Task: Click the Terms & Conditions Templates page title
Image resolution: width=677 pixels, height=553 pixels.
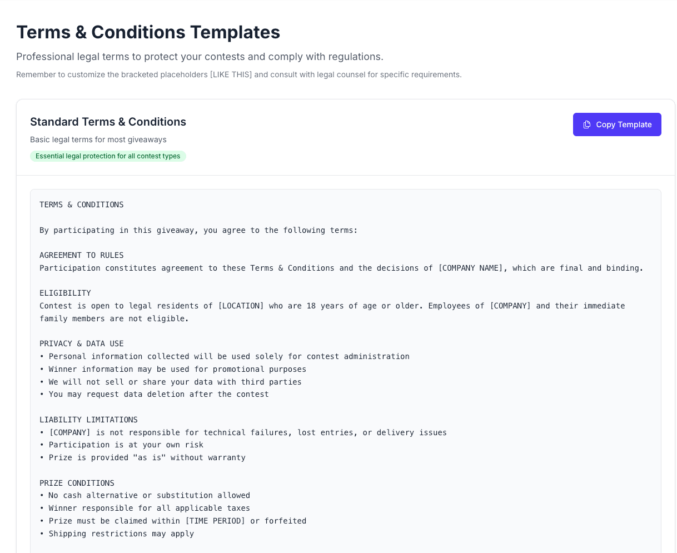Action: [x=148, y=32]
